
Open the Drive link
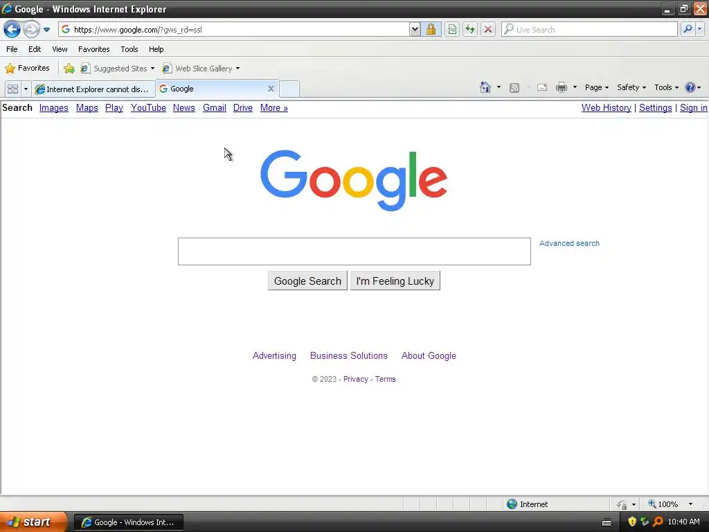243,107
